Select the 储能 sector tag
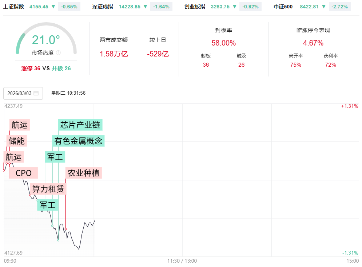Screen dimensions: 362x267 (16, 141)
